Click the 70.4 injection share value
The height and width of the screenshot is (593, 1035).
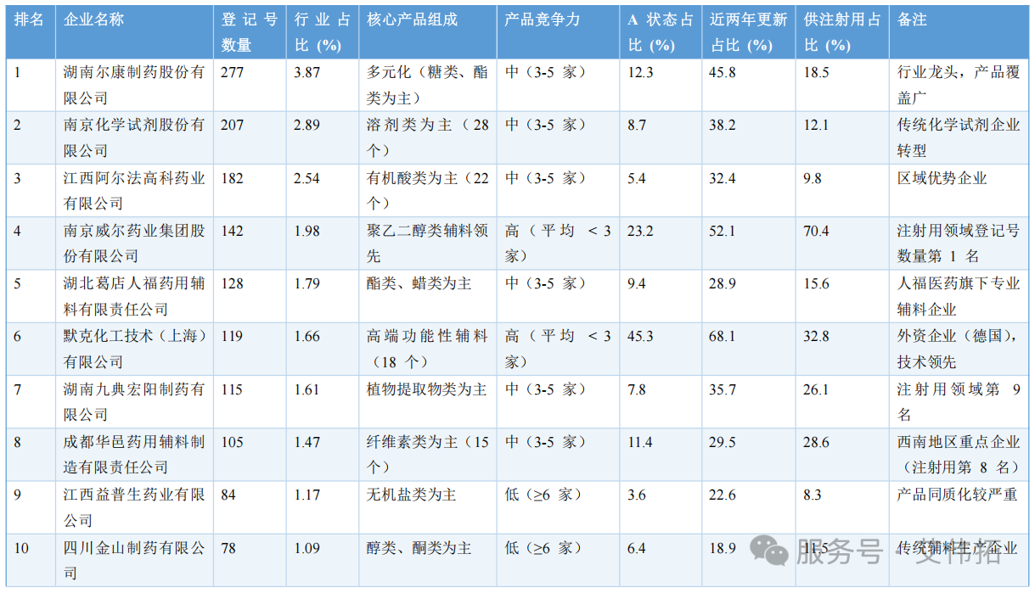tap(817, 231)
